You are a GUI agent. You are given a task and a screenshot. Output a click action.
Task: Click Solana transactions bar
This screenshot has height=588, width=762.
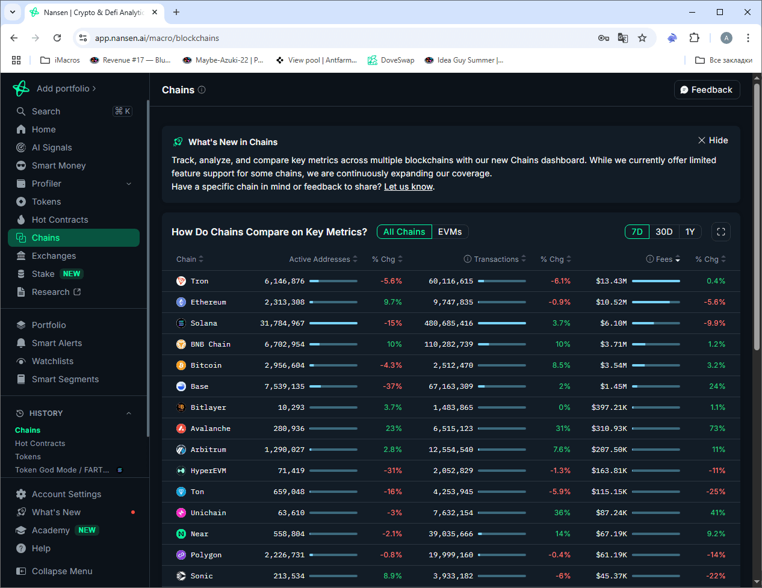click(502, 323)
